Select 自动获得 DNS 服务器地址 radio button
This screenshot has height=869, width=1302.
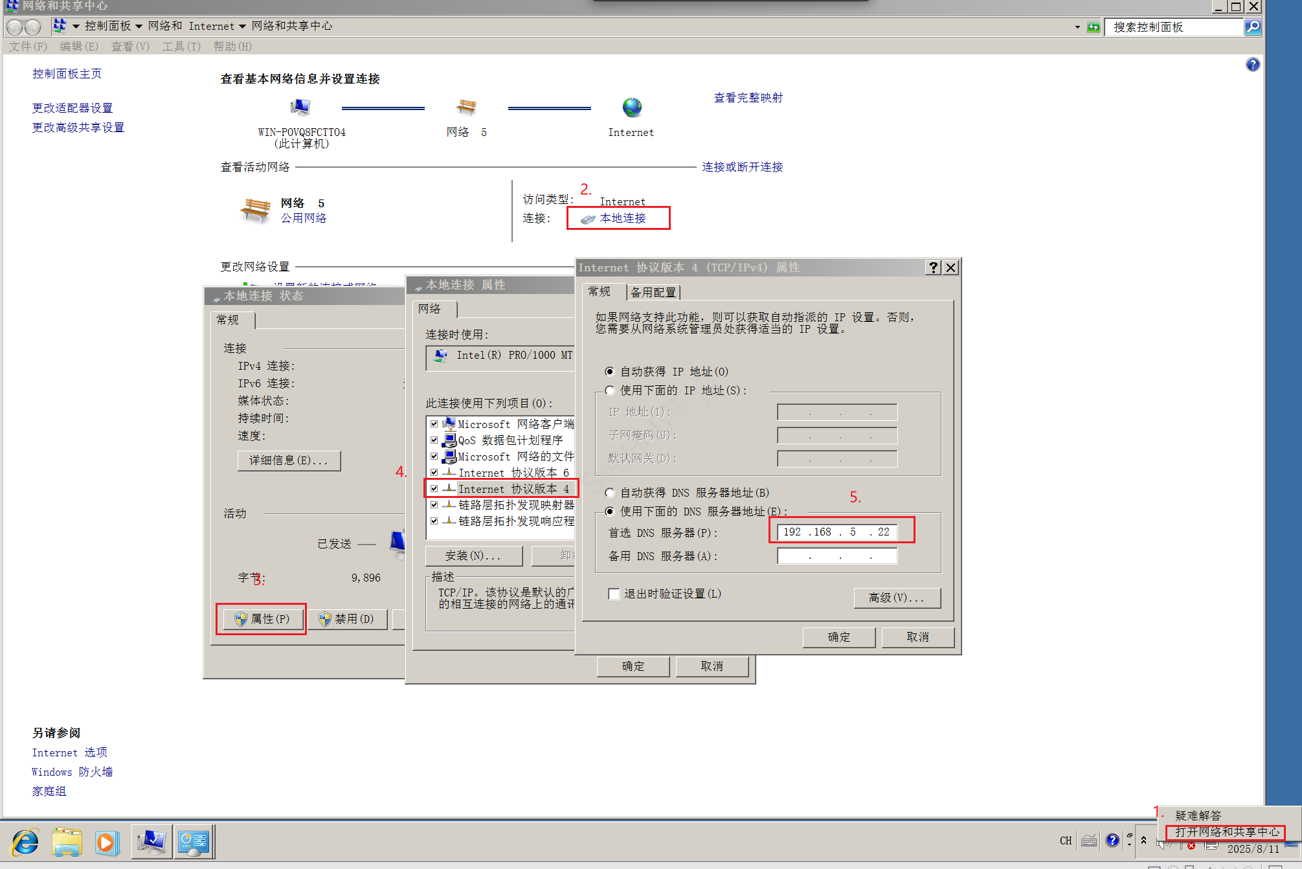click(609, 492)
